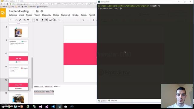Select slide 12 Protractor demo thumbnail
194x109 pixels.
click(18, 85)
